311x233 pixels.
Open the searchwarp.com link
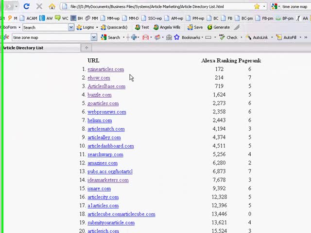pyautogui.click(x=105, y=154)
